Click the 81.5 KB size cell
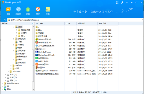 [72, 49]
